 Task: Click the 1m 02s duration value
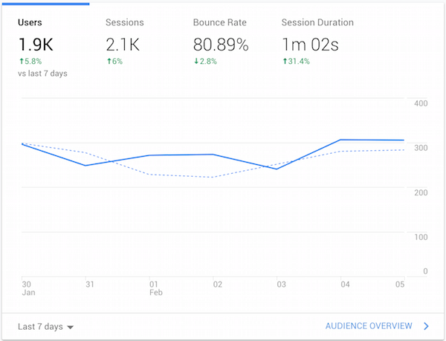pyautogui.click(x=310, y=45)
